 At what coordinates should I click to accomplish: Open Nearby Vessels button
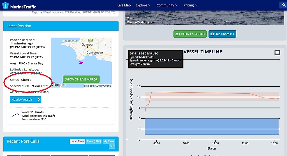coord(26,100)
